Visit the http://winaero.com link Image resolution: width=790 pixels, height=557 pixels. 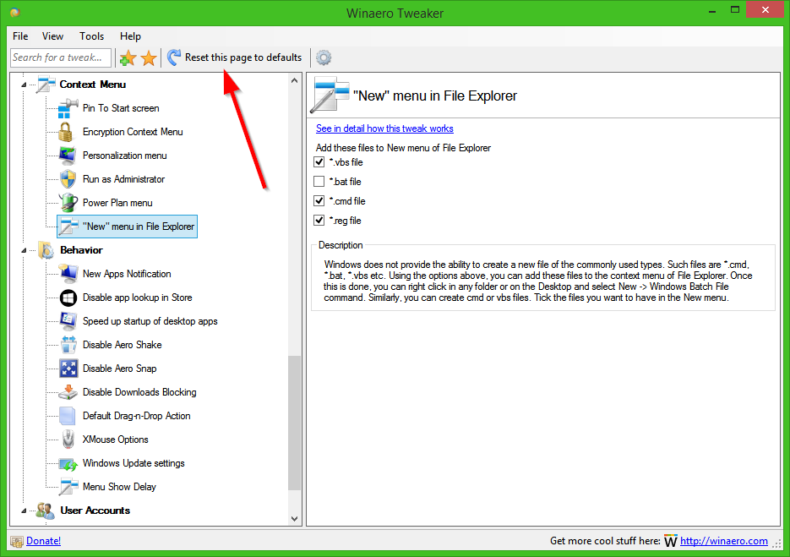pyautogui.click(x=724, y=541)
